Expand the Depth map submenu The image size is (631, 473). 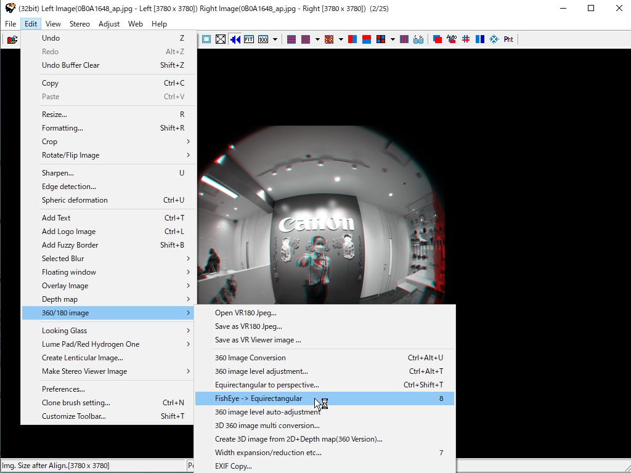(x=108, y=299)
